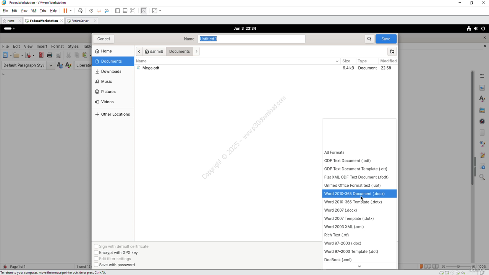Click the Writer zoom slider handle
This screenshot has height=275, width=489.
point(458,267)
